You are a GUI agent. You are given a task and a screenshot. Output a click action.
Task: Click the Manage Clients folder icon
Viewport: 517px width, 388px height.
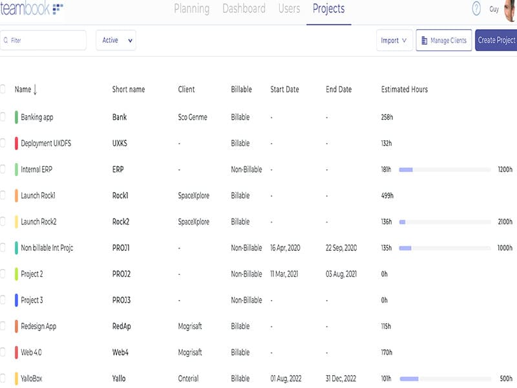click(423, 39)
